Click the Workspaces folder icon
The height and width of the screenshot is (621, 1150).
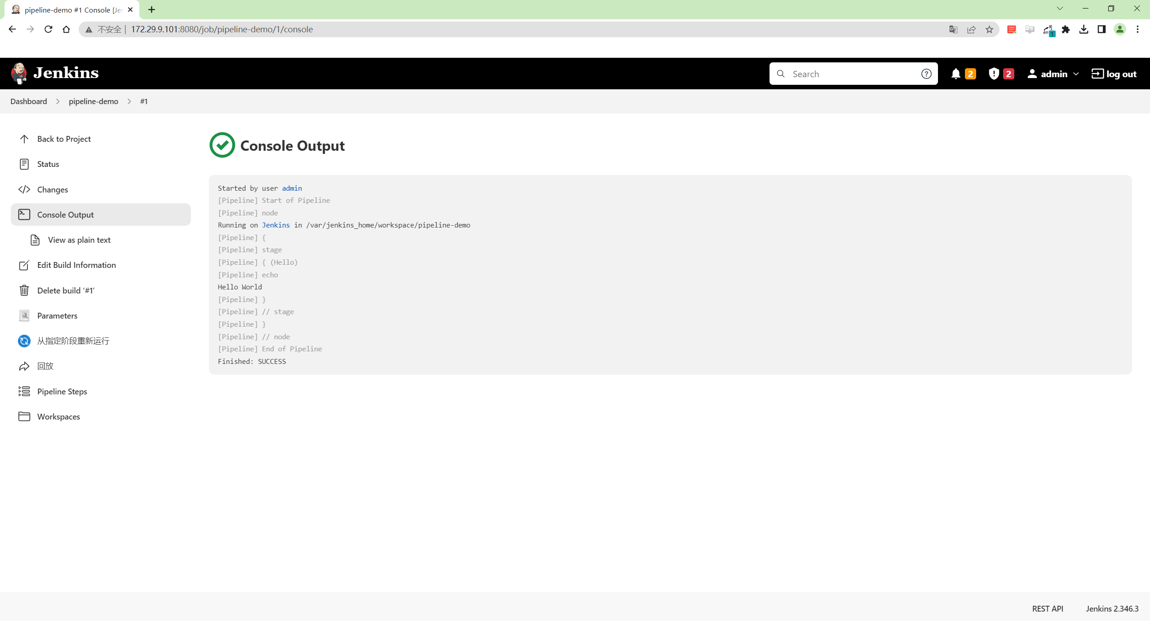pyautogui.click(x=24, y=416)
